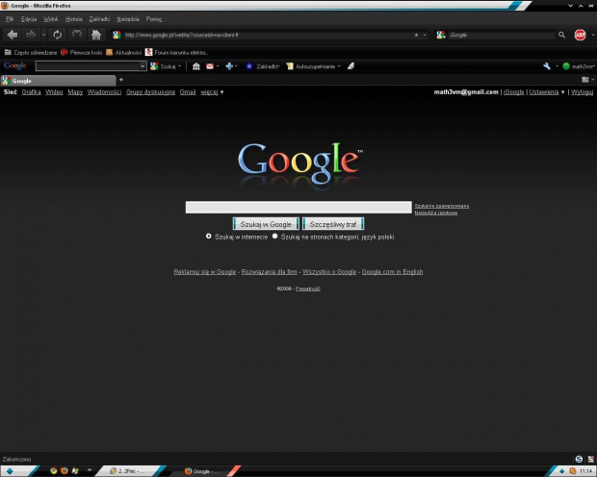Bookmark this page with the star icon

pos(416,35)
